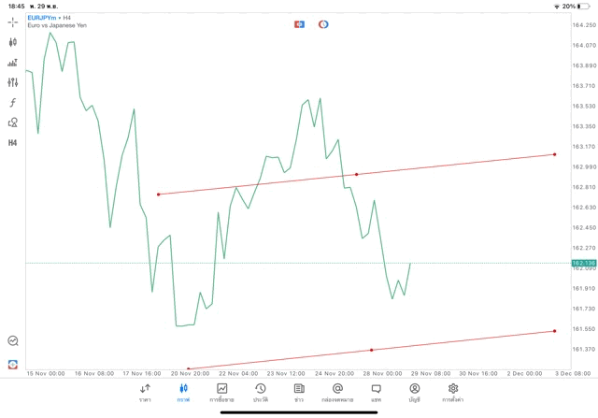
Task: Open the การตั้งค่า (Settings) tab
Action: tap(453, 393)
